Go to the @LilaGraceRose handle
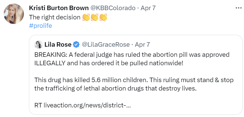This screenshot has height=117, width=244. tap(105, 44)
